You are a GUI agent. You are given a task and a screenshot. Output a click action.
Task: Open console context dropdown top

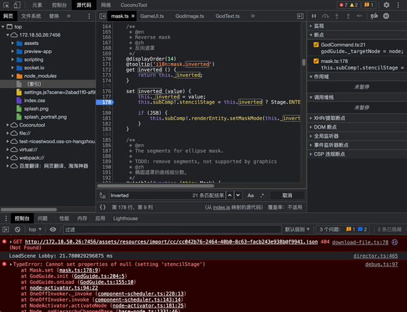point(35,230)
